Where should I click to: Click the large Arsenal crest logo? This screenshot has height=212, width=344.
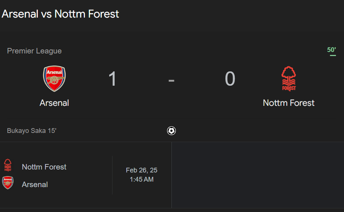tap(54, 78)
